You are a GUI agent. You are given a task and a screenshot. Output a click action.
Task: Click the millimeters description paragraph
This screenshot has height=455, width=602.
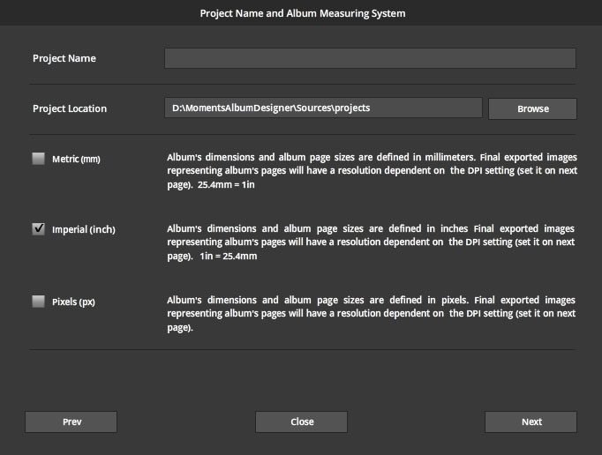click(x=372, y=171)
